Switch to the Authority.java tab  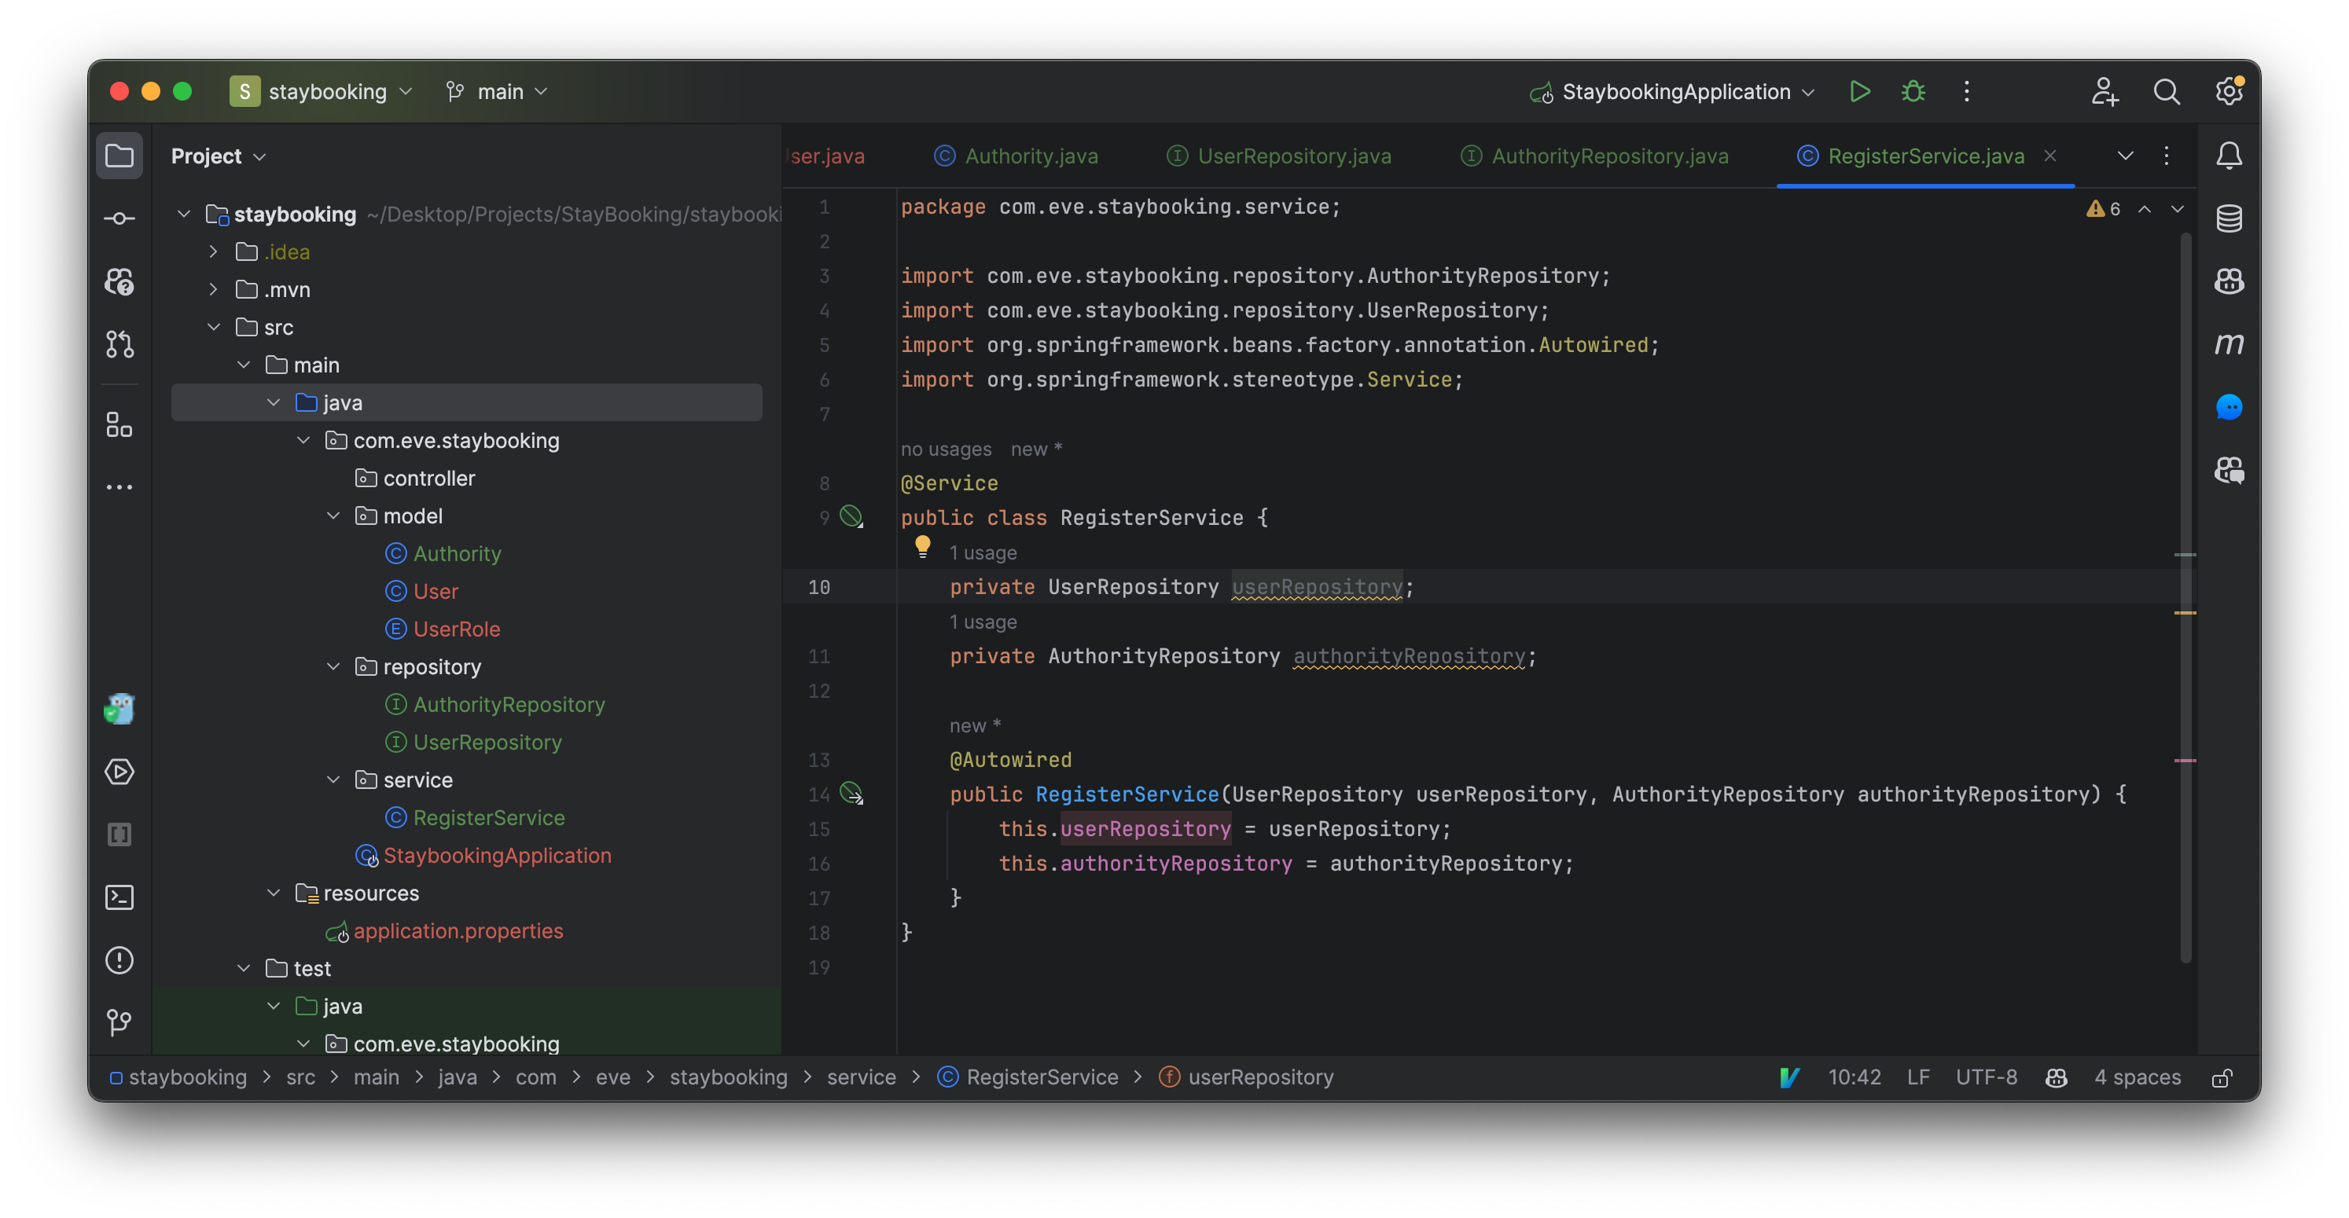point(1031,156)
